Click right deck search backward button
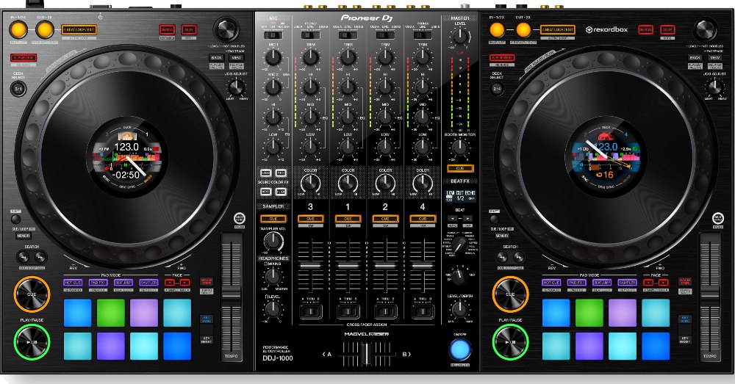Image resolution: width=735 pixels, height=384 pixels. 501,257
